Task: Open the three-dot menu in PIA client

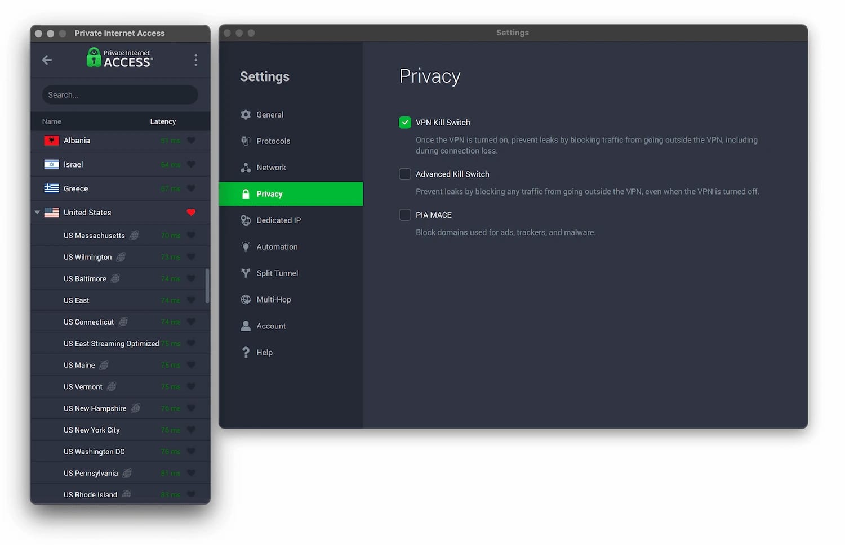Action: 195,60
